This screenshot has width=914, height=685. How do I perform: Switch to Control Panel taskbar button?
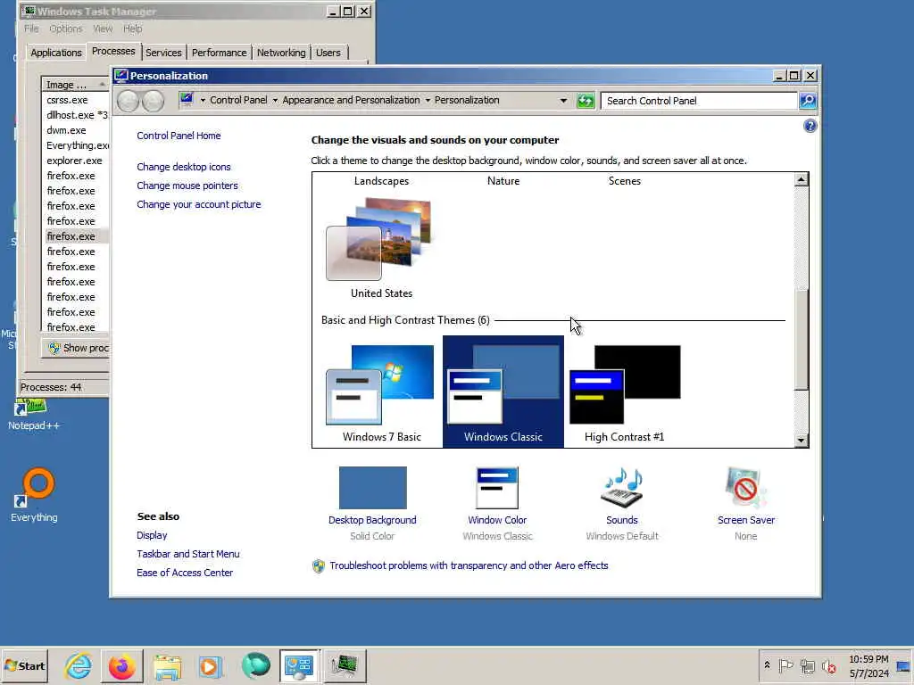click(x=300, y=665)
